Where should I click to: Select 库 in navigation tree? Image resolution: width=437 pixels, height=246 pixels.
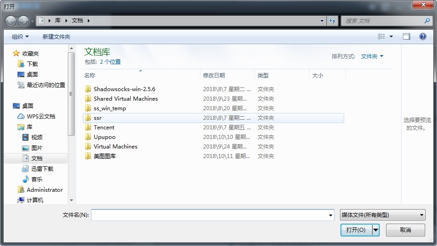point(25,127)
